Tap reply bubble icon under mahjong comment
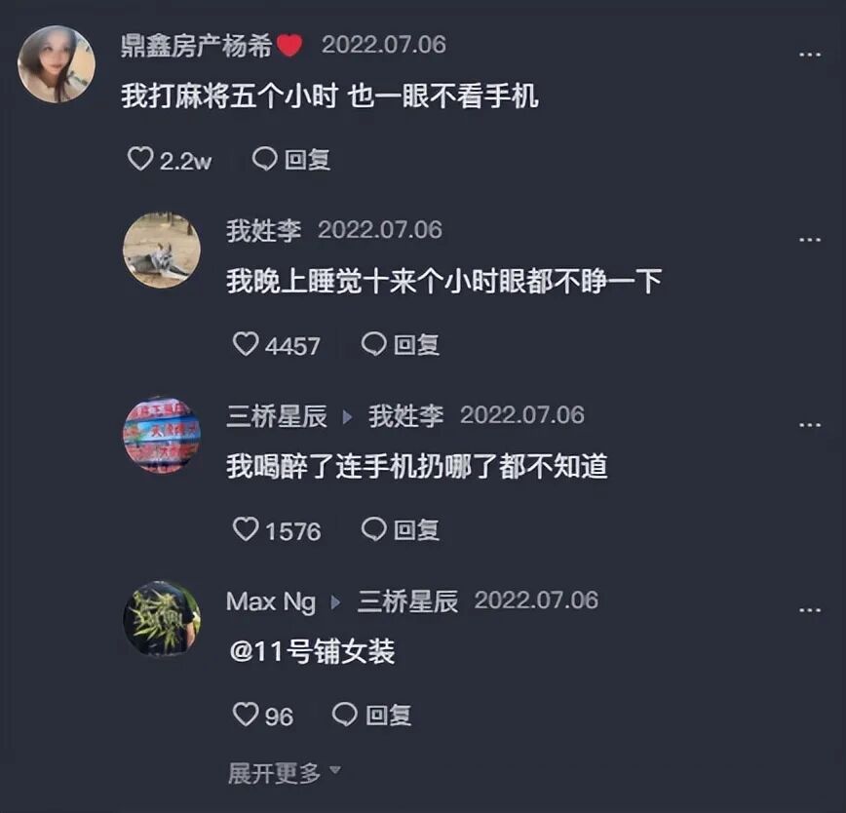Viewport: 846px width, 813px height. click(x=265, y=159)
